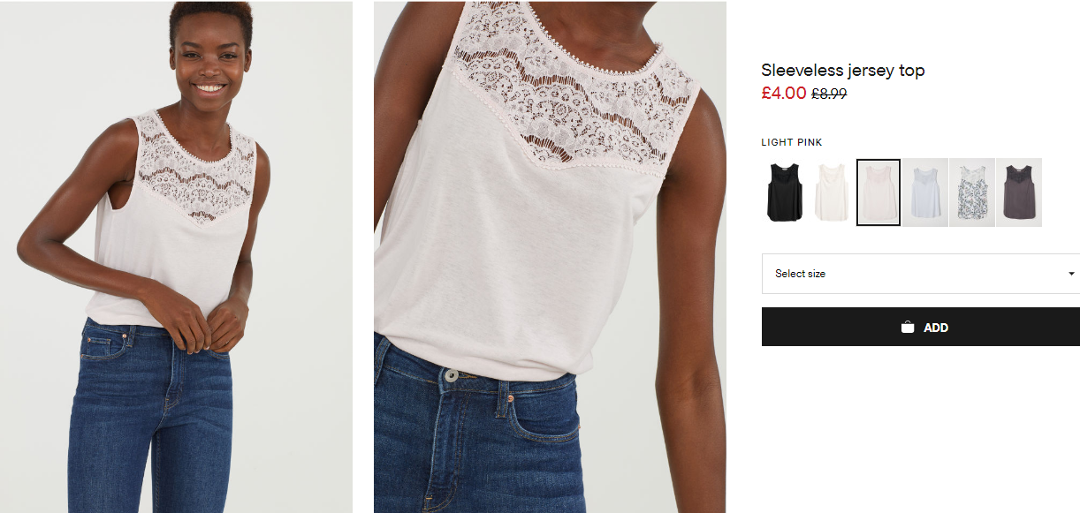
Task: Select the dark grey top swatch
Action: pyautogui.click(x=1018, y=192)
